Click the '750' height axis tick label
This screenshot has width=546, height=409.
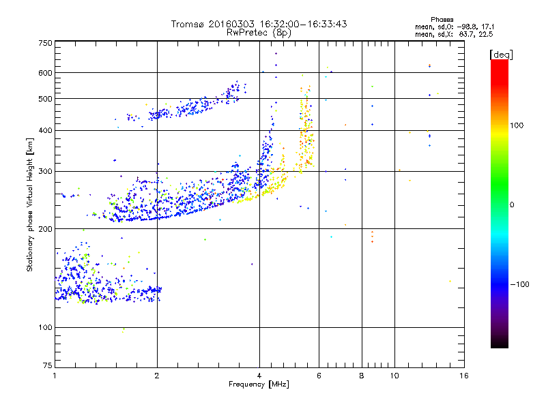45,43
